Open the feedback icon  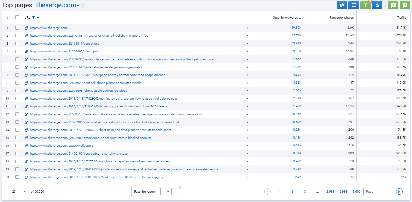pyautogui.click(x=393, y=5)
